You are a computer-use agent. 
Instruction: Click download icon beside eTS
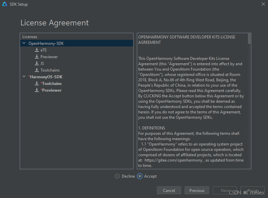tap(37, 50)
